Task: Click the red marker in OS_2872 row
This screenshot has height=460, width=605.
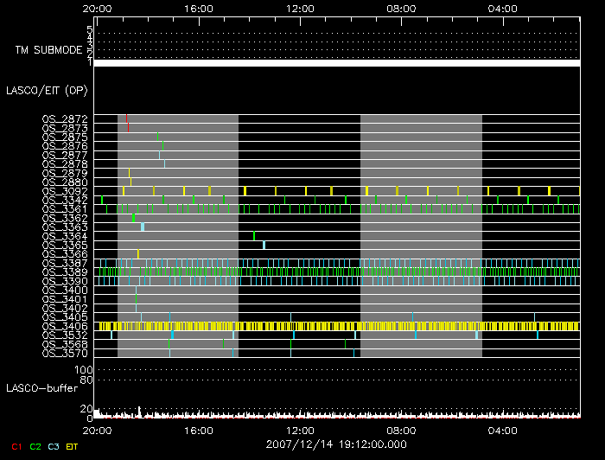Action: (x=126, y=118)
